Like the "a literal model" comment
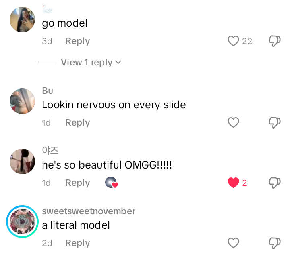The width and height of the screenshot is (290, 257). point(233,243)
